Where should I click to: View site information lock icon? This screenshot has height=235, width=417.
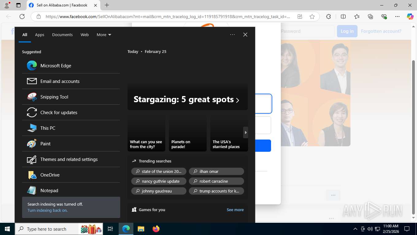pos(39,17)
